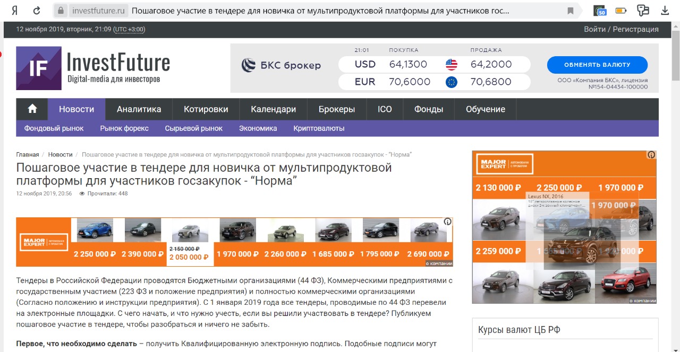Click Lexus NX, 2016 popup title

[546, 196]
